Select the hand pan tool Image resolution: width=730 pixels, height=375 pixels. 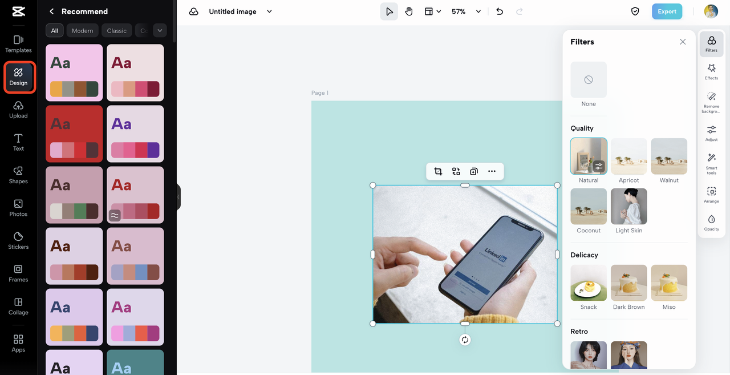tap(409, 11)
